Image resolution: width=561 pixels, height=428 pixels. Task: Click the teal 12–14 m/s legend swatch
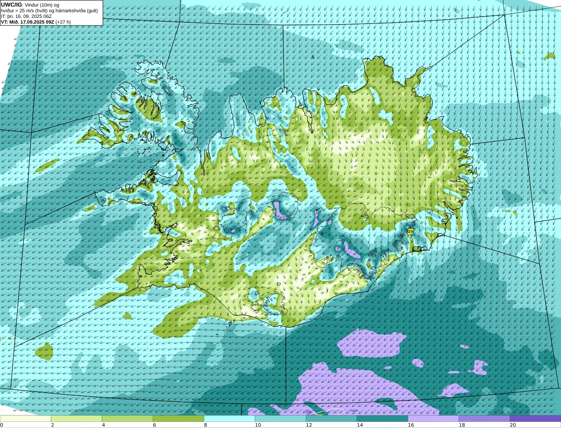click(331, 418)
